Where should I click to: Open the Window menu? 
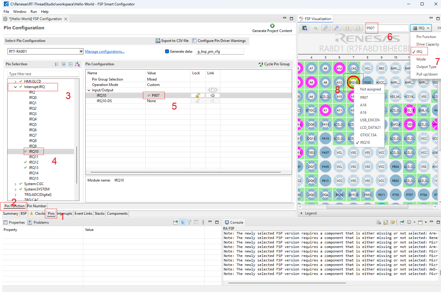tap(20, 12)
